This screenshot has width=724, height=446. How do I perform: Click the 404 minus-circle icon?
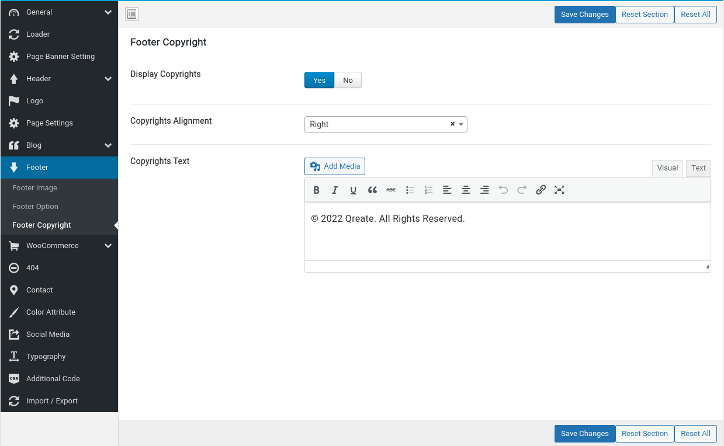[x=14, y=268]
